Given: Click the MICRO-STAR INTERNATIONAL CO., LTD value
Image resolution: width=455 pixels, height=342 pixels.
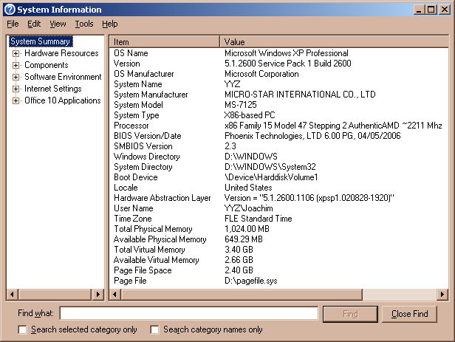Looking at the screenshot, I should coord(300,95).
